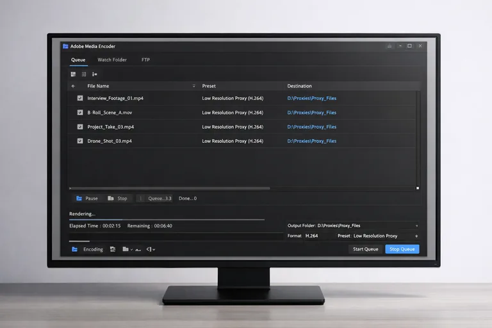Click the Elapsed Time 00:02:15 readout
The height and width of the screenshot is (328, 492).
95,225
